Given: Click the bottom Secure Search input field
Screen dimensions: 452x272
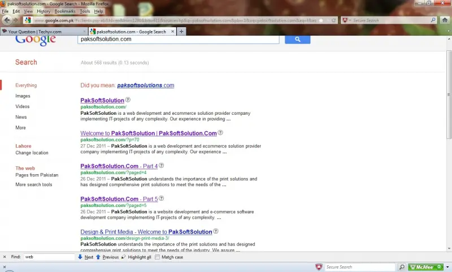Looking at the screenshot, I should pos(359,267).
